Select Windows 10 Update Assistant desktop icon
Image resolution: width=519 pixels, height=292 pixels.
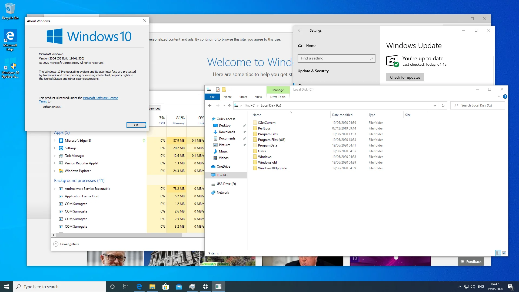[10, 68]
